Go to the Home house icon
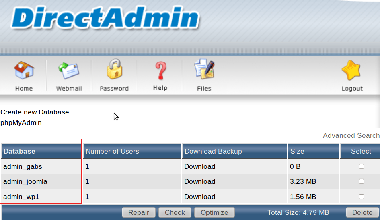This screenshot has width=380, height=220. click(x=24, y=70)
